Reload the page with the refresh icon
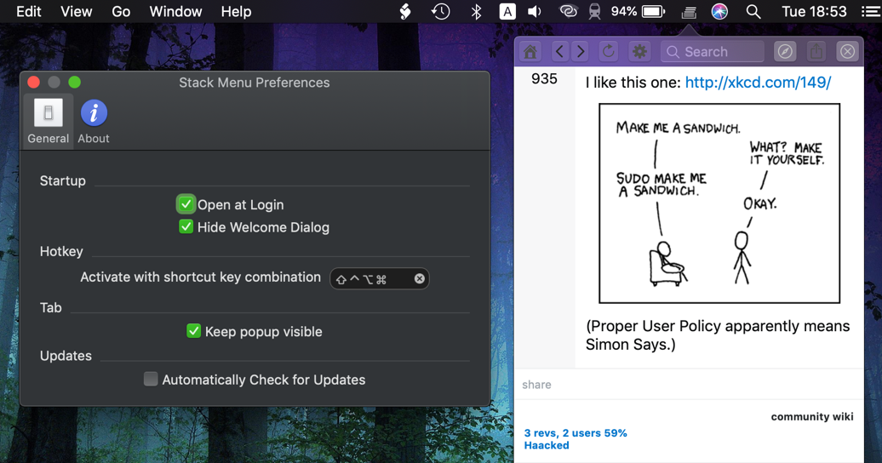This screenshot has height=463, width=882. coord(608,52)
